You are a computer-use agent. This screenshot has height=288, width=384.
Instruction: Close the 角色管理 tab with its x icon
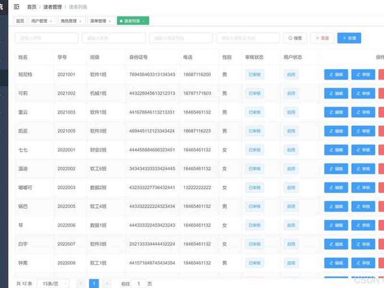point(80,21)
